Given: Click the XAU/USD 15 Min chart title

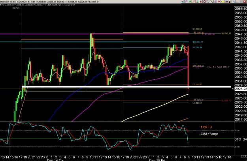Looking at the screenshot, I should coord(8,2).
